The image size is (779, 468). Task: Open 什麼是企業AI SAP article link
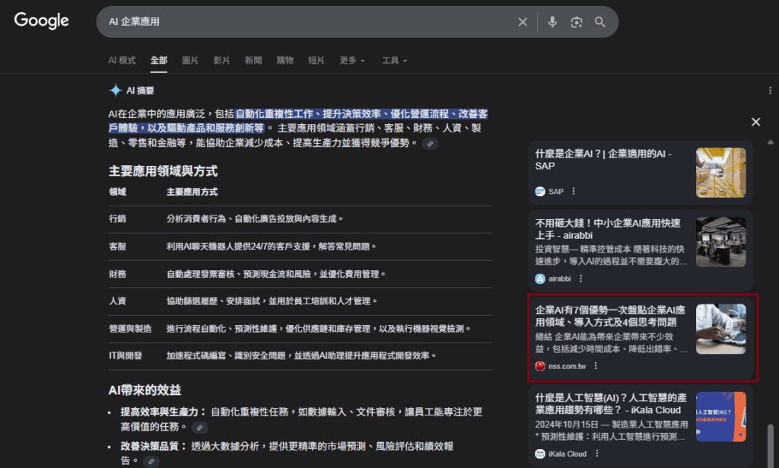[603, 160]
